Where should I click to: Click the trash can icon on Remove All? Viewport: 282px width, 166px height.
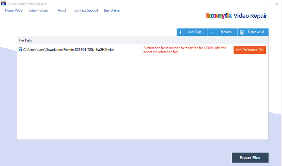[x=242, y=32]
